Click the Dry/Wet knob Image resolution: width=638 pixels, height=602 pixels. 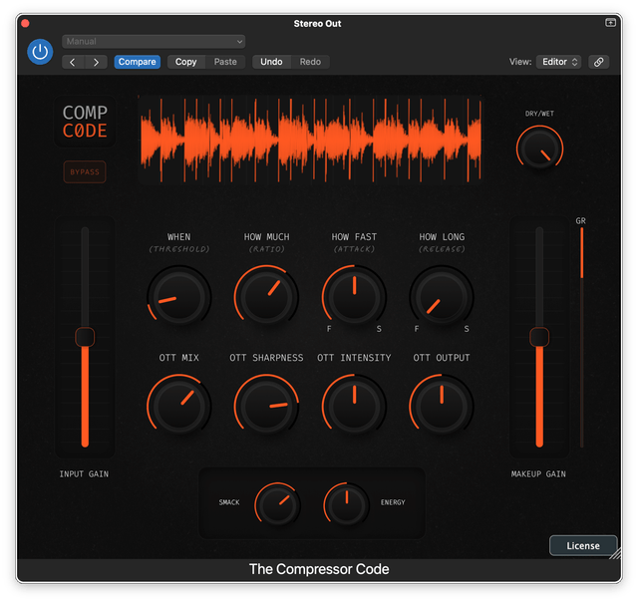(539, 150)
